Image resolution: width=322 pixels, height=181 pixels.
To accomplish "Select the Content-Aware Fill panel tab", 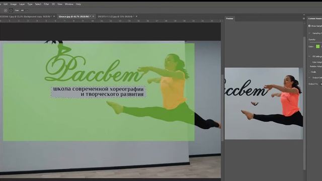I will pos(314,19).
